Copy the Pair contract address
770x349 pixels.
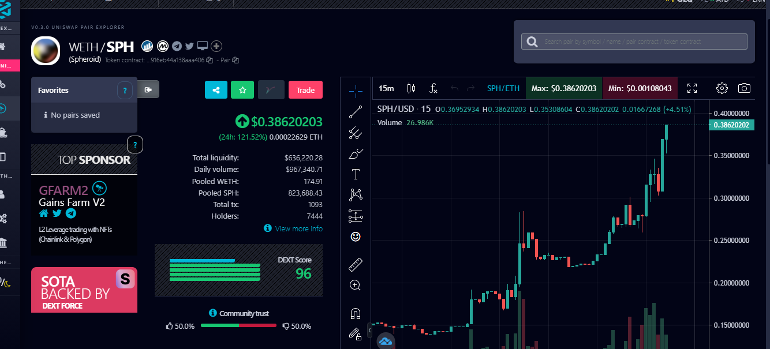tap(236, 60)
